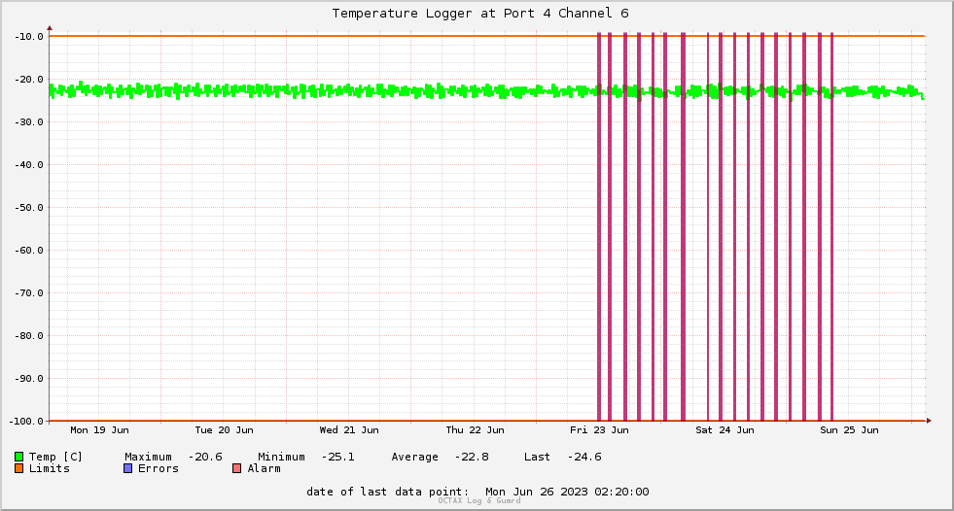Click the 'Fri 23 Jun' x-axis label
The image size is (954, 511).
tap(599, 430)
